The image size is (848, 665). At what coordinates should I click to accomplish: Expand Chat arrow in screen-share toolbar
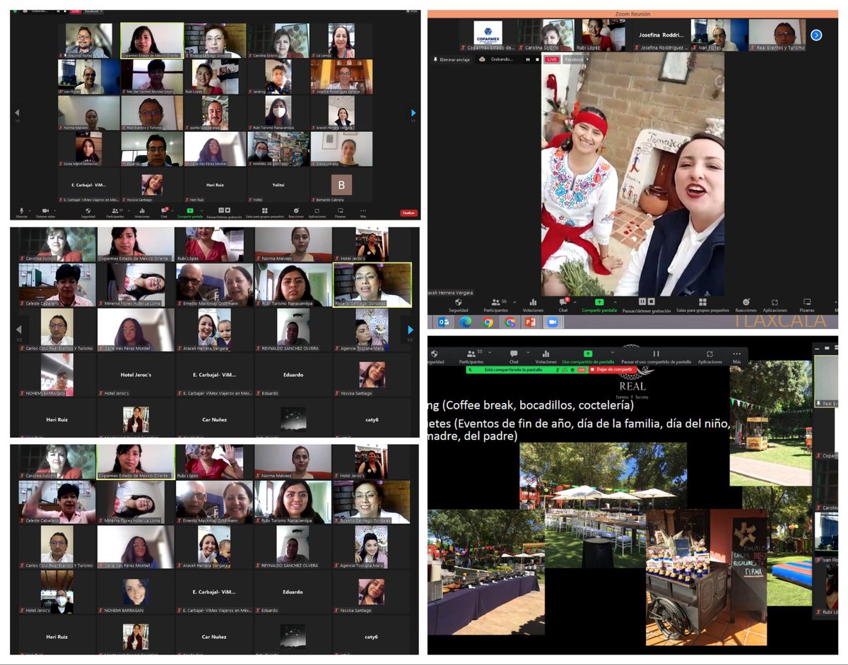tap(528, 352)
